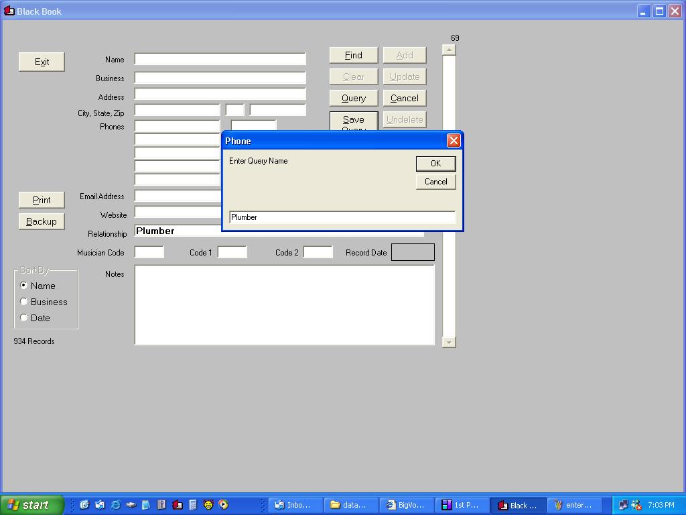Click the yellow smiley face Quick Launch icon
This screenshot has width=686, height=515.
208,505
